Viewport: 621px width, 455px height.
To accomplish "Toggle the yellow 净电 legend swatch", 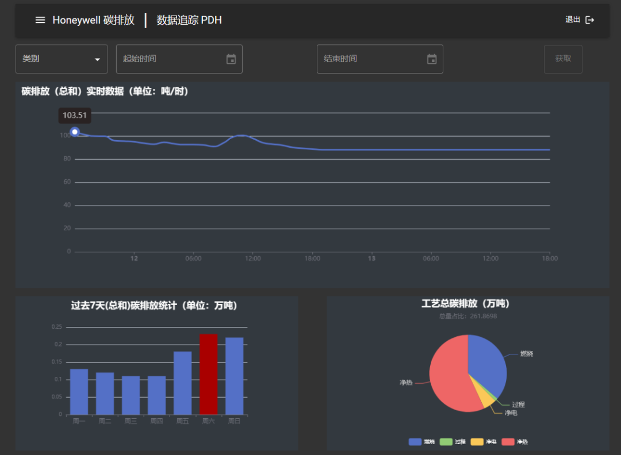I will point(477,442).
